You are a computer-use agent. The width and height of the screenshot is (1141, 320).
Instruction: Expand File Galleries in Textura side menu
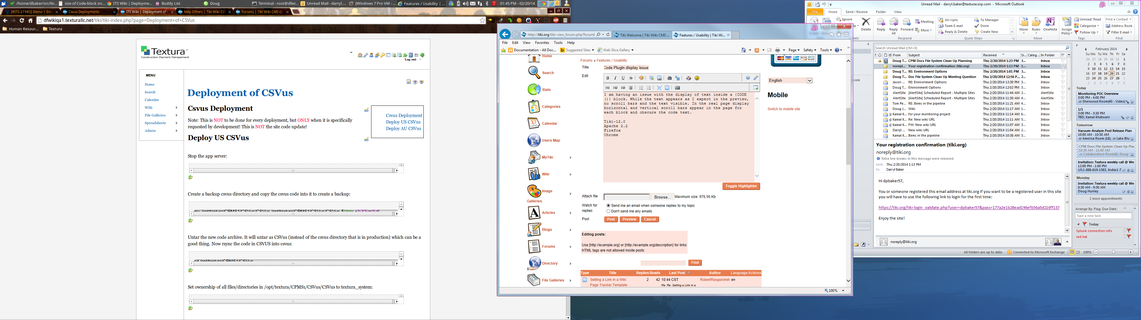point(176,115)
